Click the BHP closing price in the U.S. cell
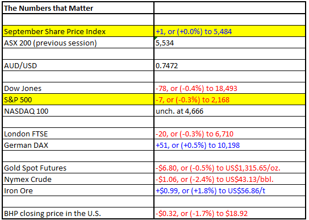 78,213
